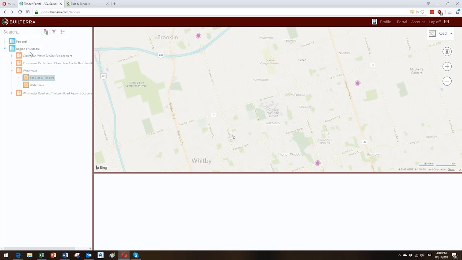Select Region of Durham tree label

(28, 49)
